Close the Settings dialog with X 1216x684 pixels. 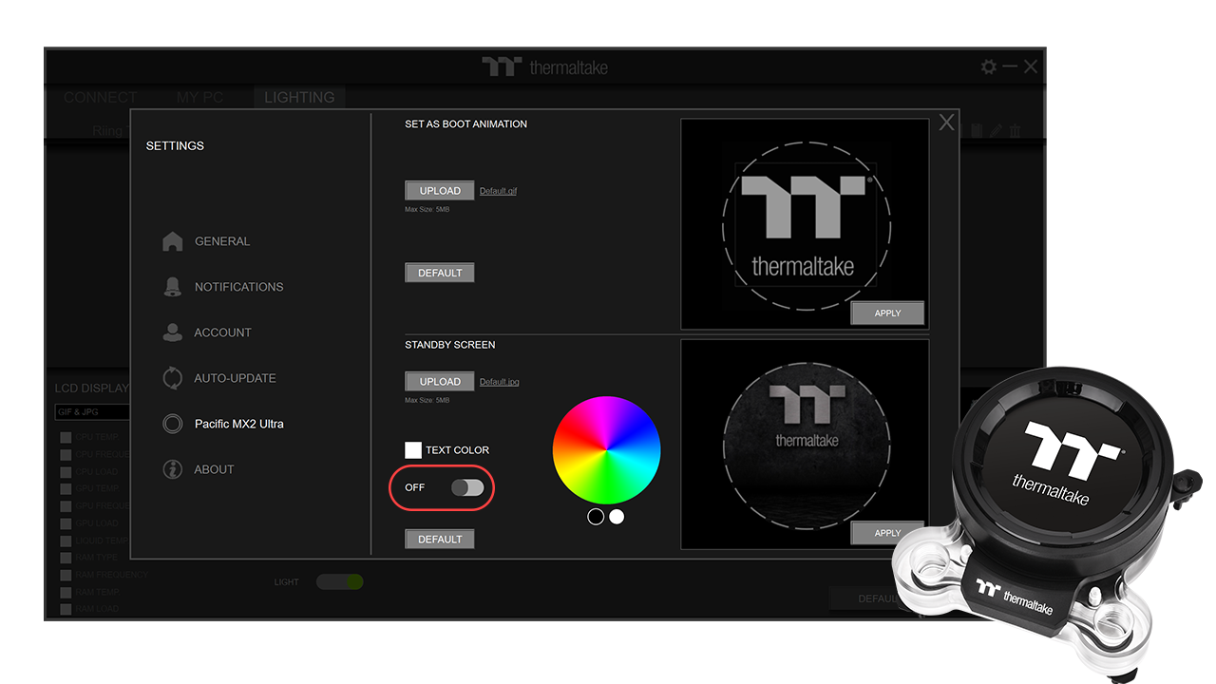[946, 123]
